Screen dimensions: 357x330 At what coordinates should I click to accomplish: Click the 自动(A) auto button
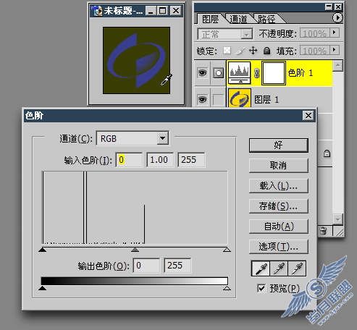click(279, 227)
